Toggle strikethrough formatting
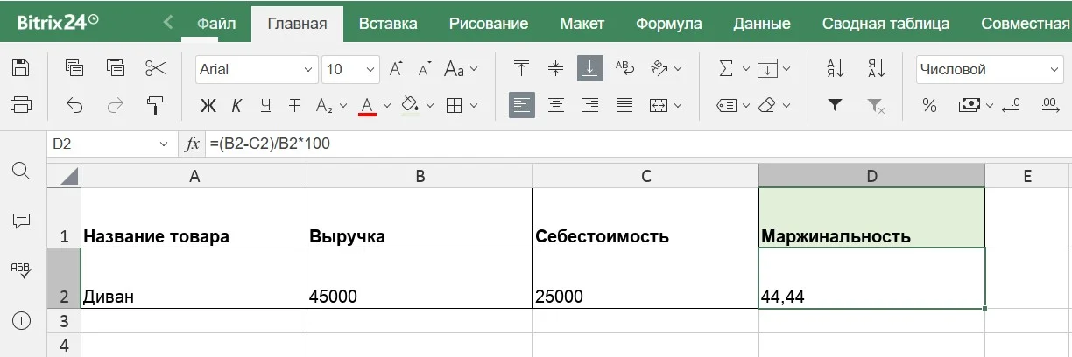 295,106
